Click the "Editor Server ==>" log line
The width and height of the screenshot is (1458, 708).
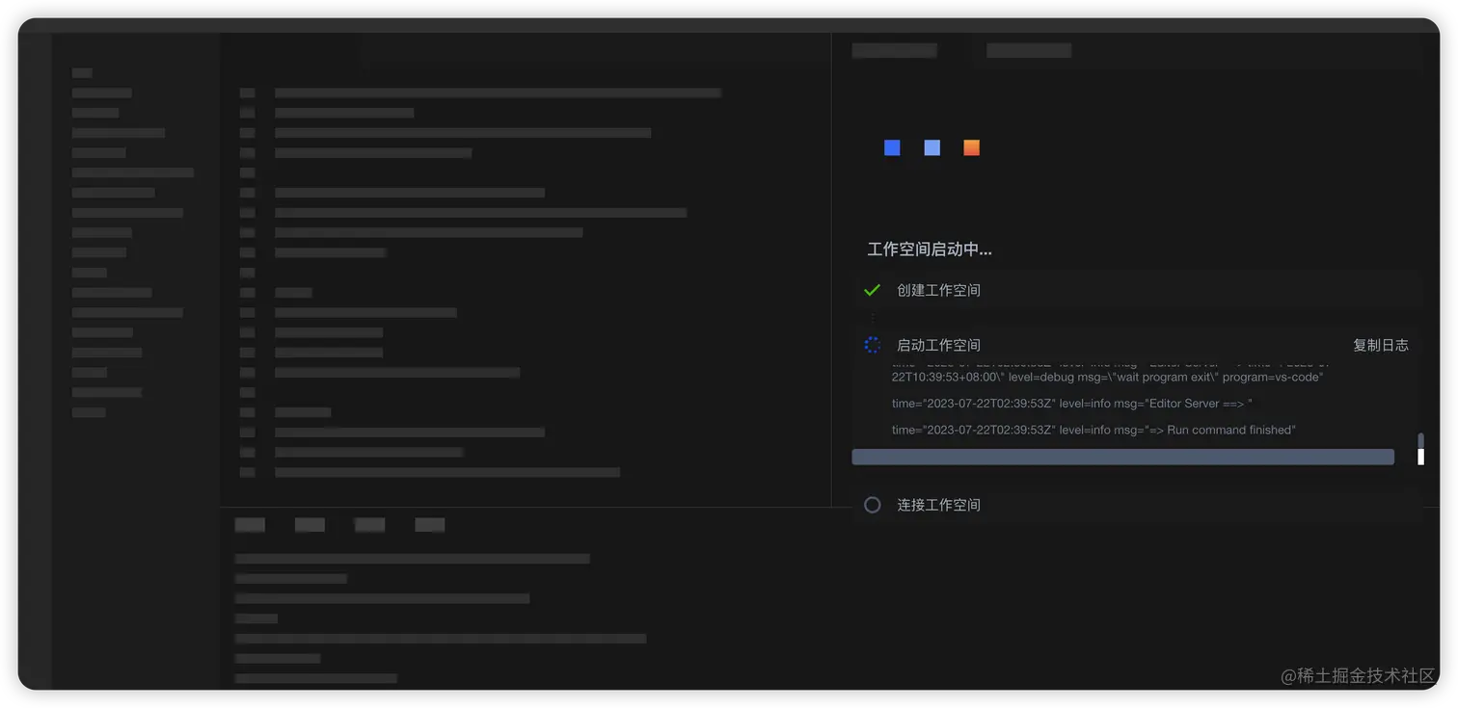click(1071, 404)
